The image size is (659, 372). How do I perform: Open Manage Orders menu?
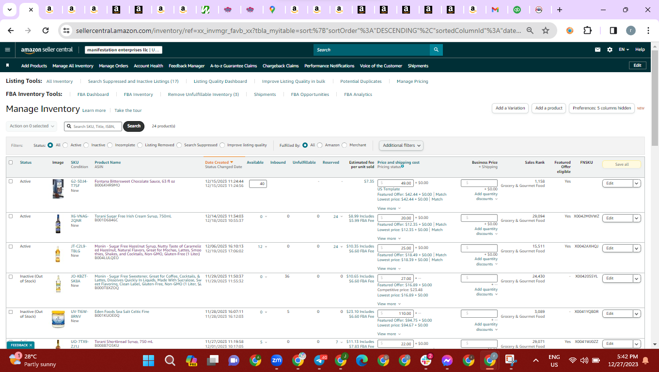[113, 66]
